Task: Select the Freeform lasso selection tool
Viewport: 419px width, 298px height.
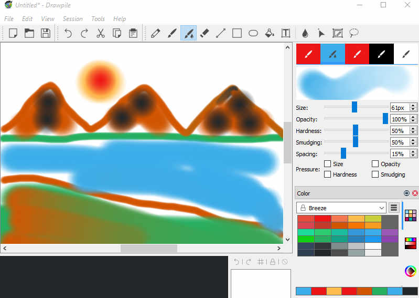Action: tap(354, 34)
